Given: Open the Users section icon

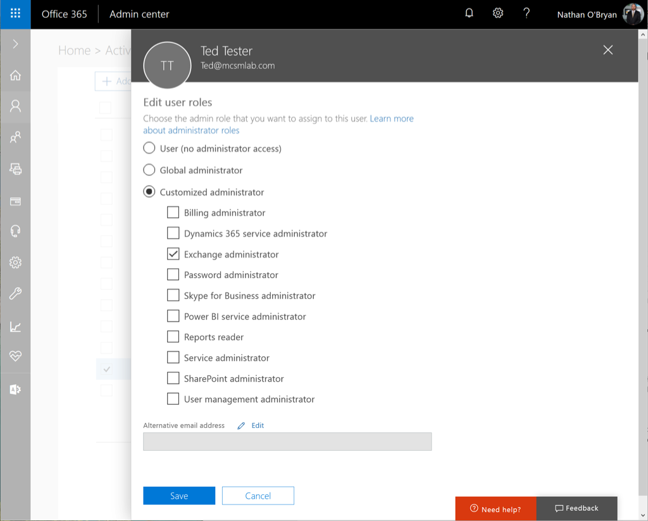Looking at the screenshot, I should click(15, 105).
